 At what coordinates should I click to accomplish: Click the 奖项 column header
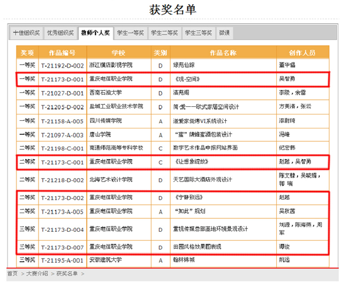27,53
